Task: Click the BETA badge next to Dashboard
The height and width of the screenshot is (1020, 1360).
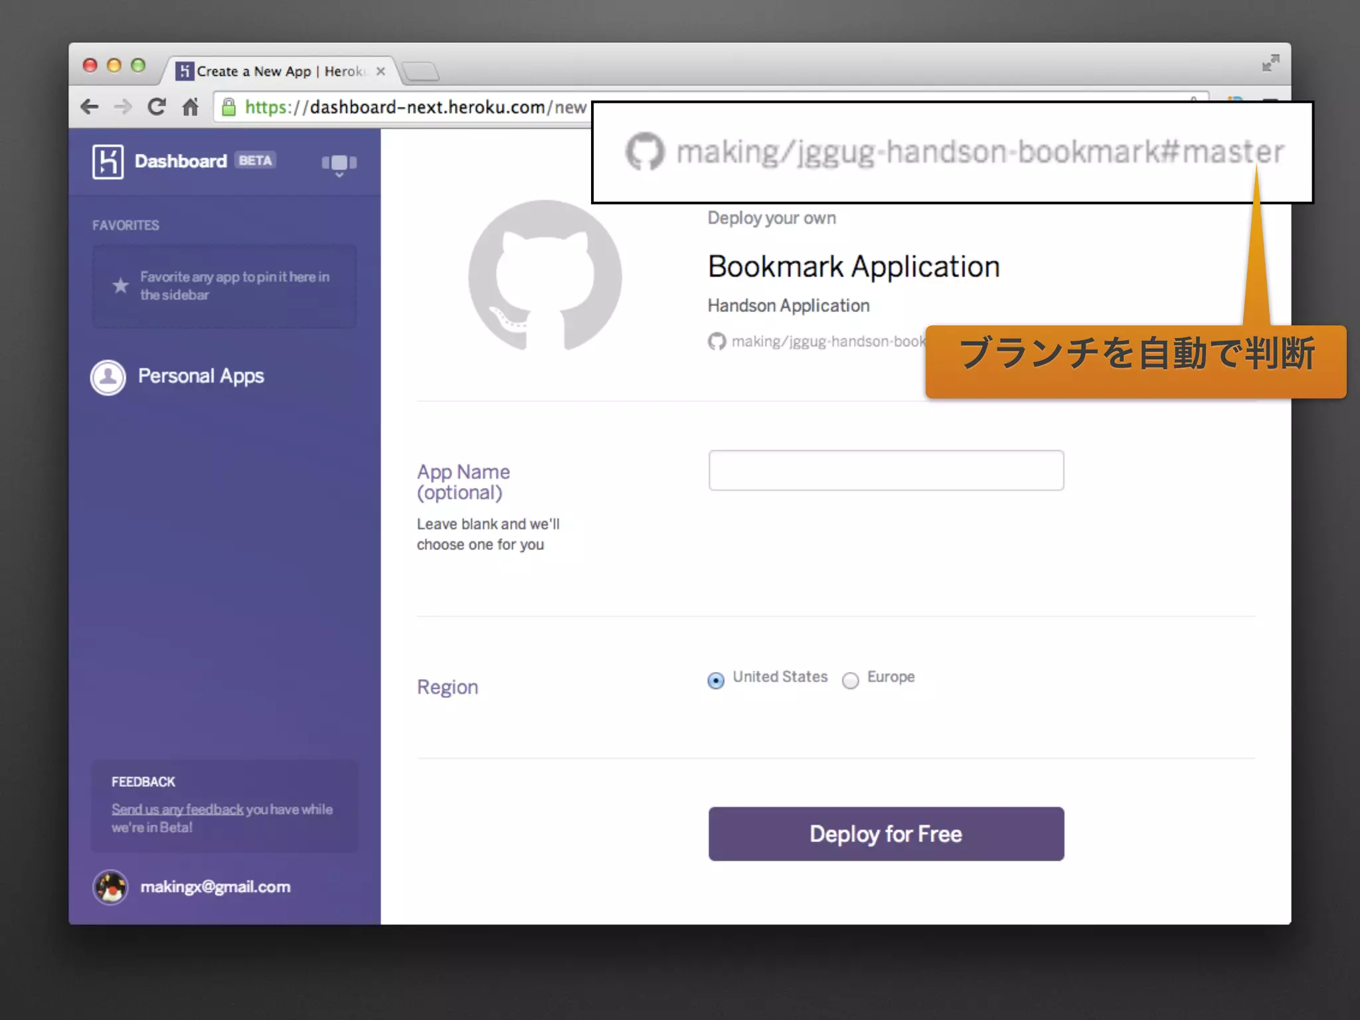Action: point(255,160)
